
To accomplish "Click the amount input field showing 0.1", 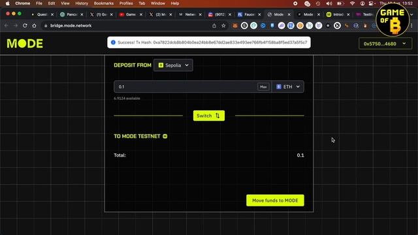I will (185, 87).
